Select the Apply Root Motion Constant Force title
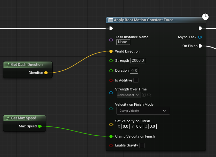Image resolution: width=216 pixels, height=157 pixels. point(144,20)
